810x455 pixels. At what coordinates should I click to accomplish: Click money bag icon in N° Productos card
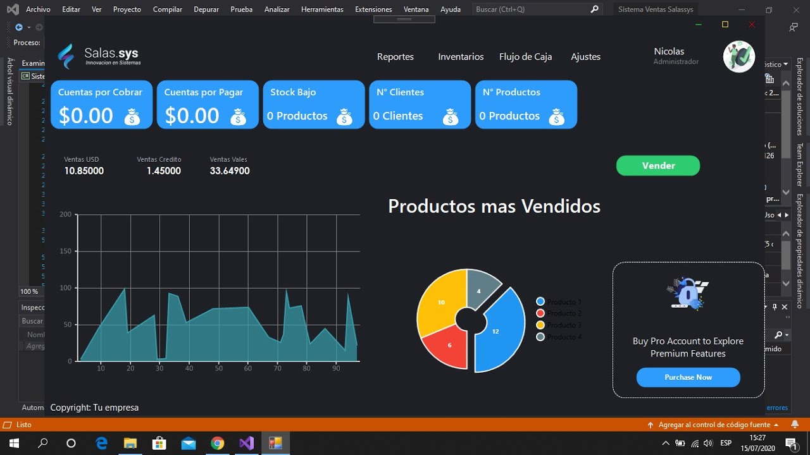coord(556,117)
